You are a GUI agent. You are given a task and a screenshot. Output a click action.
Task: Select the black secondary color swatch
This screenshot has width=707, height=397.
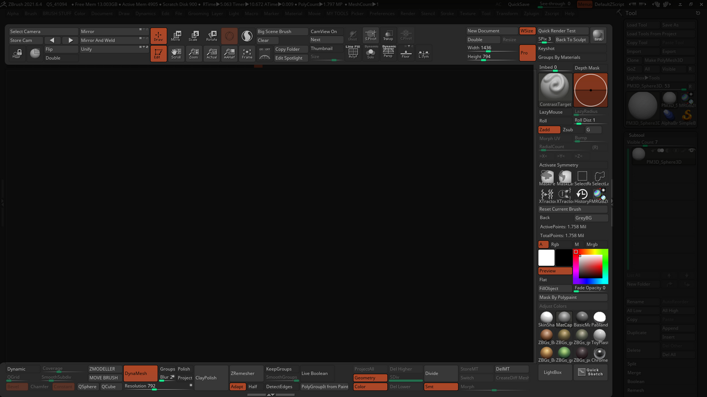point(564,257)
